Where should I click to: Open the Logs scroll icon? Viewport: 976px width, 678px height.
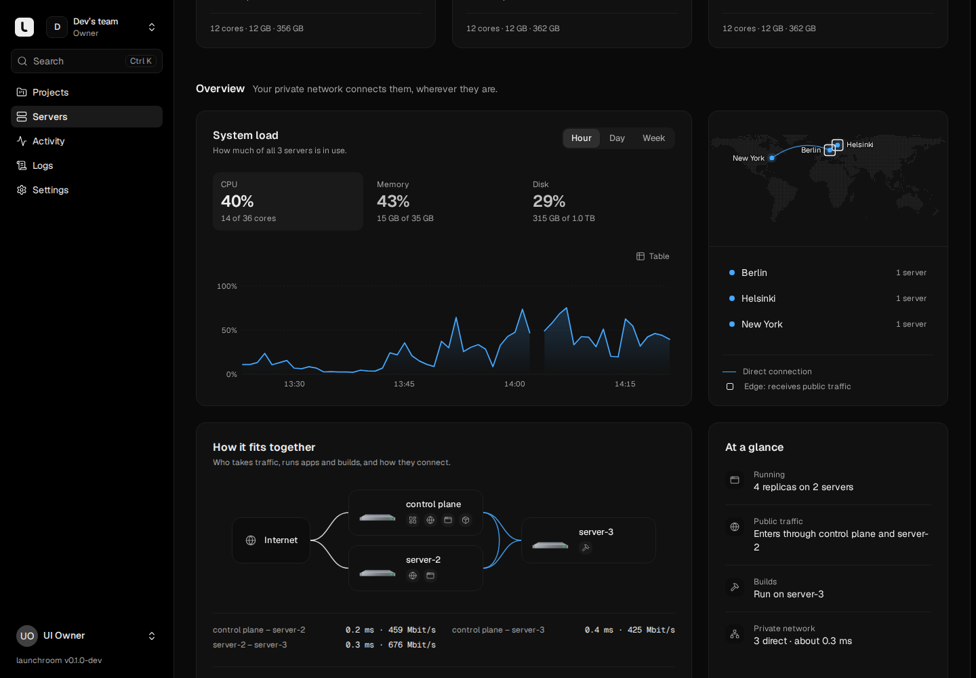pos(22,165)
